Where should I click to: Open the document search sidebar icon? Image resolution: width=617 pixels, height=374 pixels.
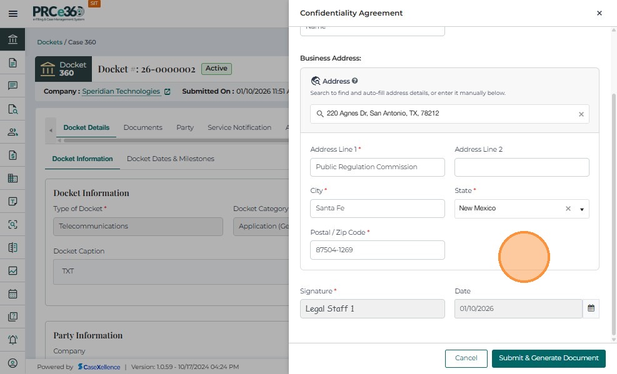tap(13, 109)
